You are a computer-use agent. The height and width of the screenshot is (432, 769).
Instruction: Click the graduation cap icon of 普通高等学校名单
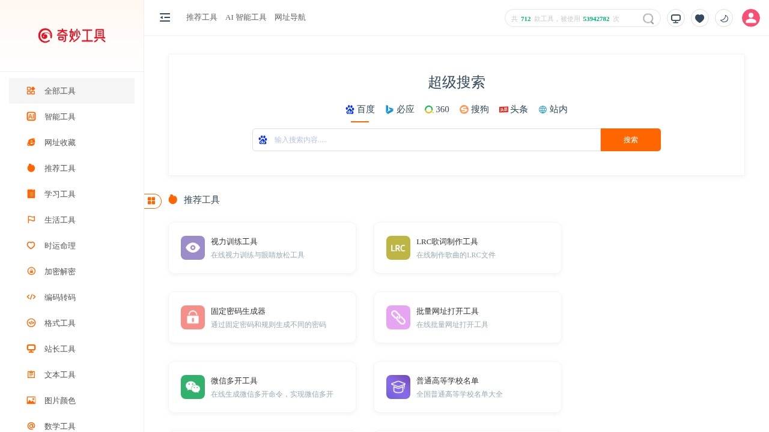[398, 387]
